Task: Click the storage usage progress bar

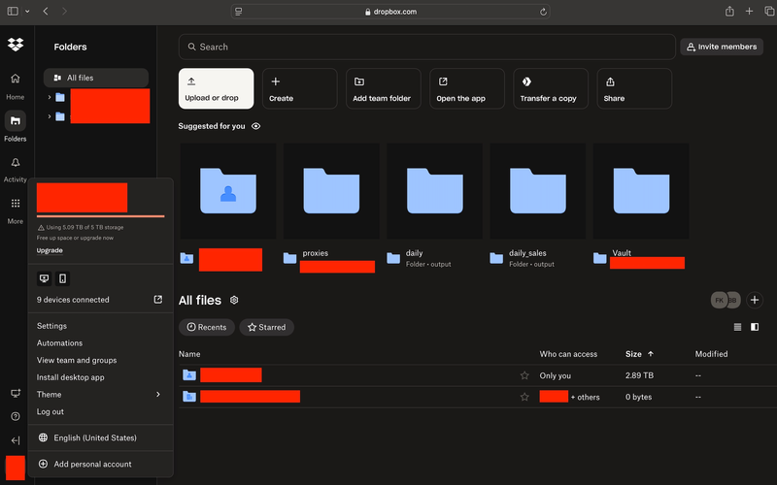Action: [x=100, y=216]
